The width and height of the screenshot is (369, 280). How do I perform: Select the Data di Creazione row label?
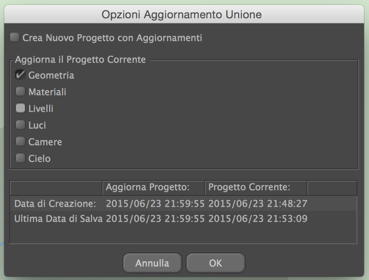(55, 204)
